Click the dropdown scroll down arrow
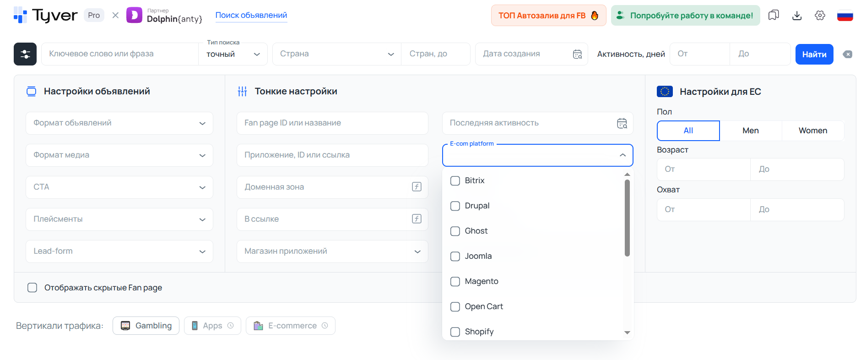 click(x=627, y=333)
